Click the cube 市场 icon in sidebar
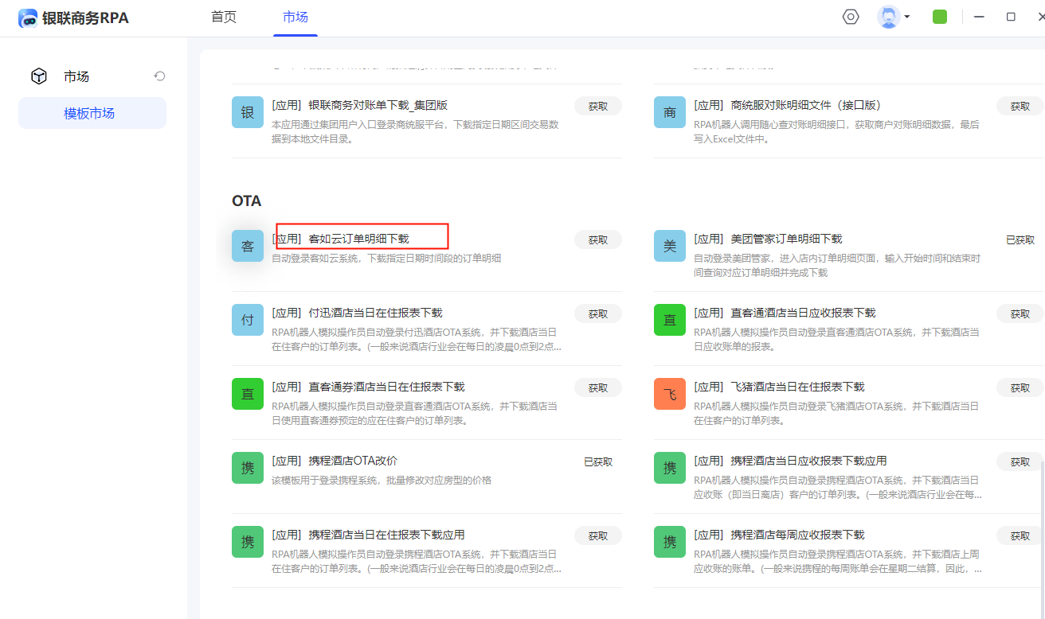The image size is (1045, 619). click(38, 76)
